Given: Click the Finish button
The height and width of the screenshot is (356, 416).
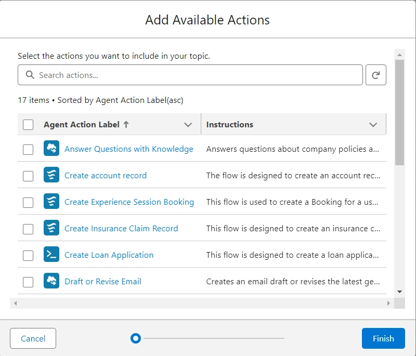Looking at the screenshot, I should click(383, 338).
